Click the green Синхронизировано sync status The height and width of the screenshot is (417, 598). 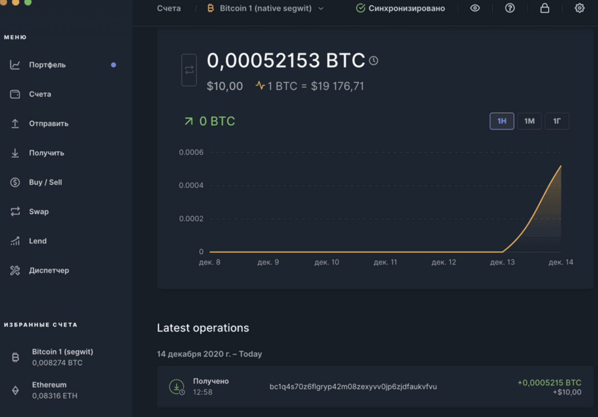pyautogui.click(x=401, y=8)
